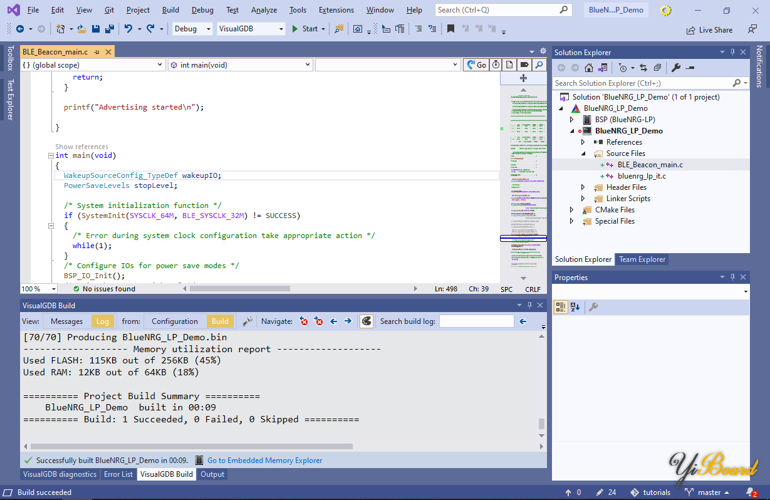Click the Search build log field

[476, 321]
